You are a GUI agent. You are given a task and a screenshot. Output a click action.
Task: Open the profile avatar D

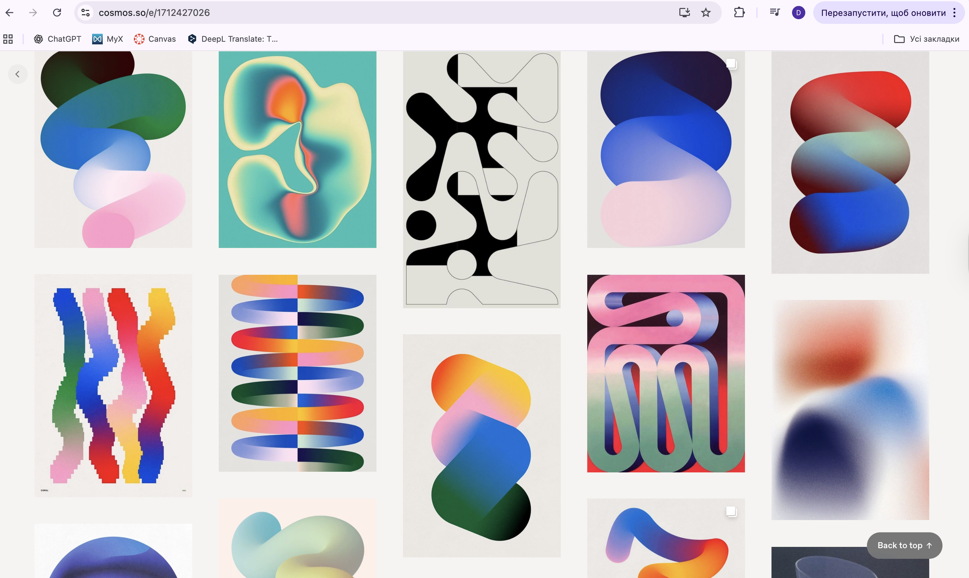pos(798,13)
